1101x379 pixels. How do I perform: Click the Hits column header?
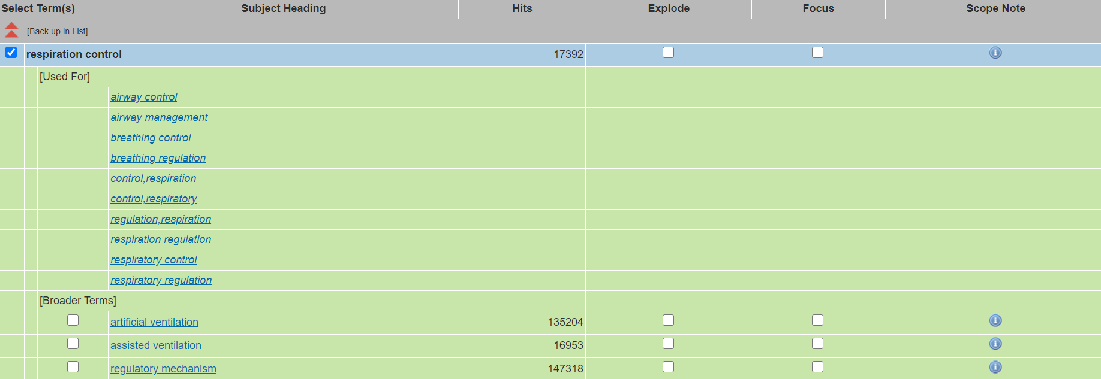(x=522, y=8)
